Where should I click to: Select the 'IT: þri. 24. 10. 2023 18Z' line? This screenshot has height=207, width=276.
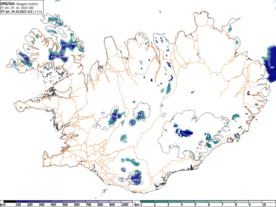(x=17, y=8)
